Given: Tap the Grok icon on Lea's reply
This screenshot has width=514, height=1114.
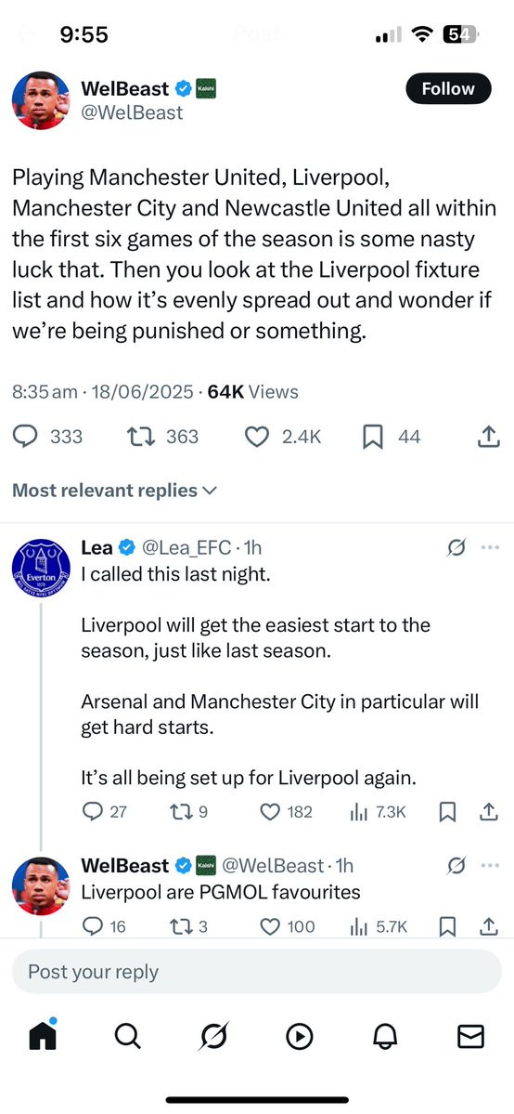Looking at the screenshot, I should [x=456, y=548].
